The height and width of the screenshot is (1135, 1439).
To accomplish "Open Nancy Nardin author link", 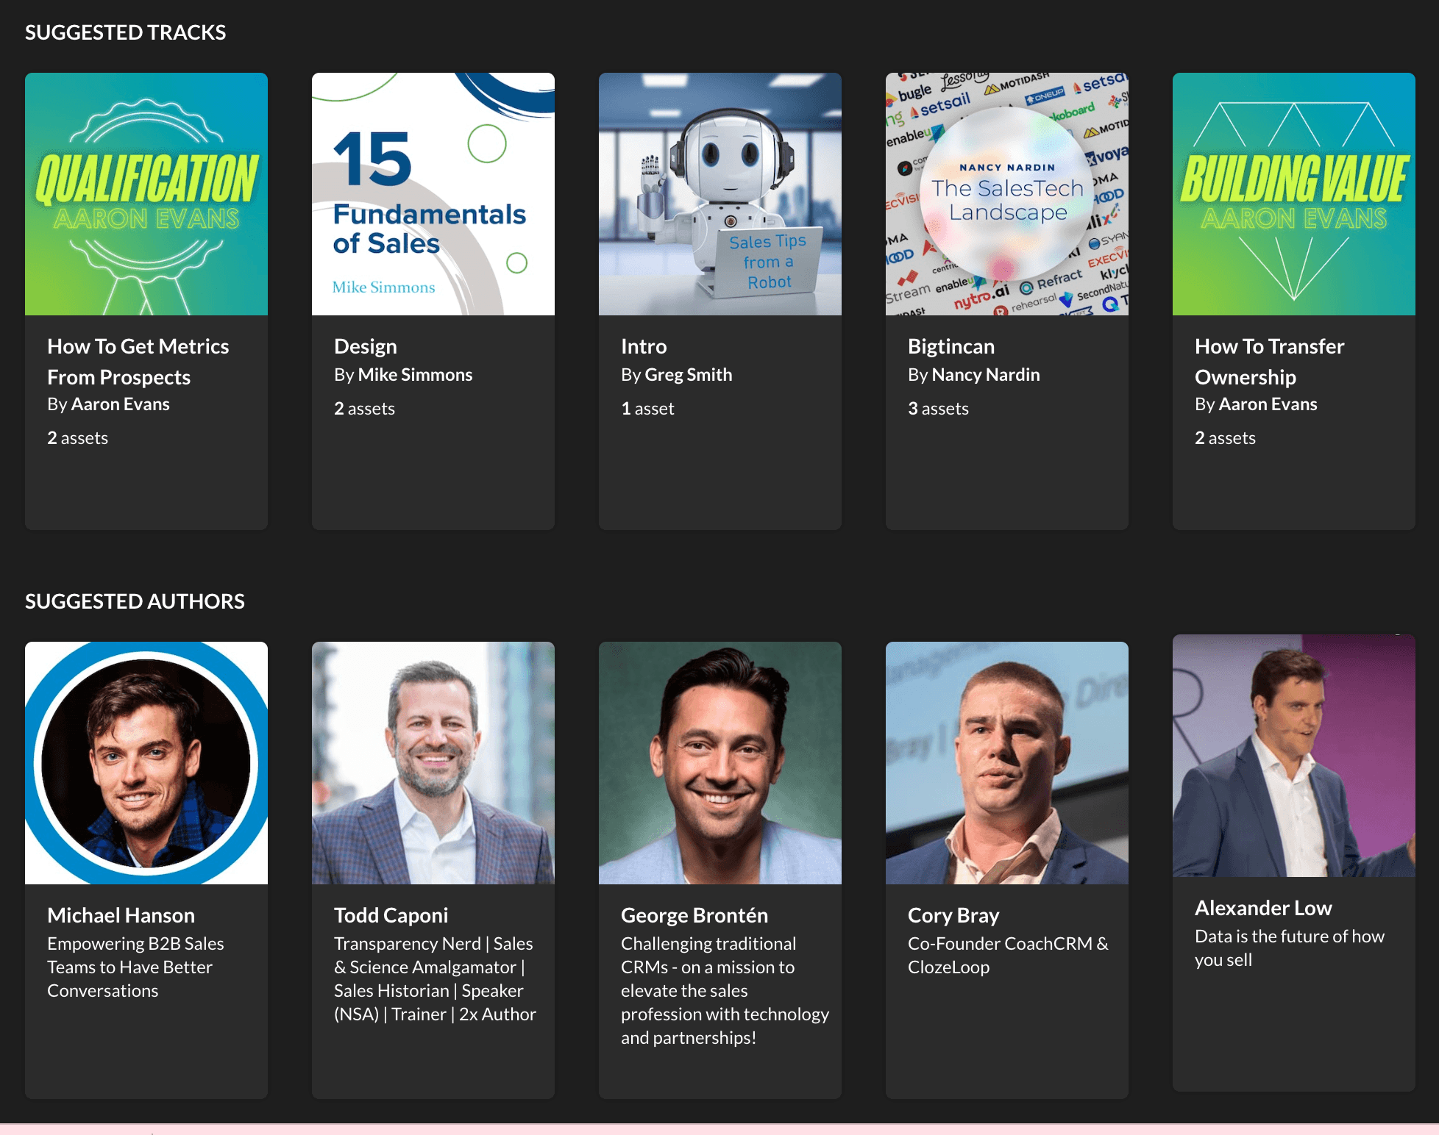I will [x=985, y=375].
